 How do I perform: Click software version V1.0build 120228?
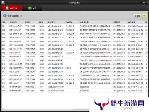coord(55,60)
